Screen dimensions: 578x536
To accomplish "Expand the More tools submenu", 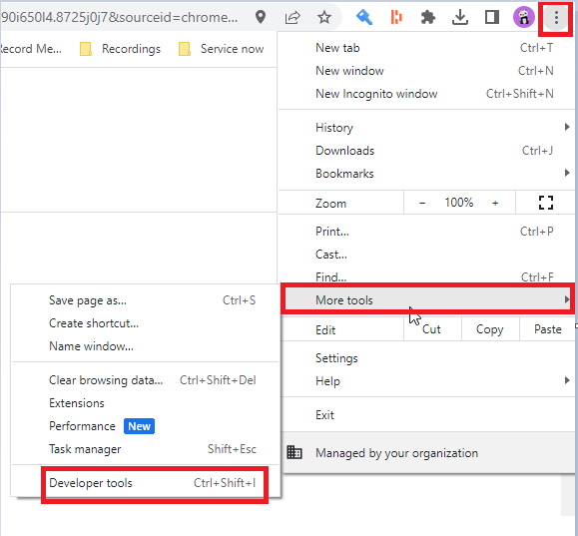I will coord(427,299).
